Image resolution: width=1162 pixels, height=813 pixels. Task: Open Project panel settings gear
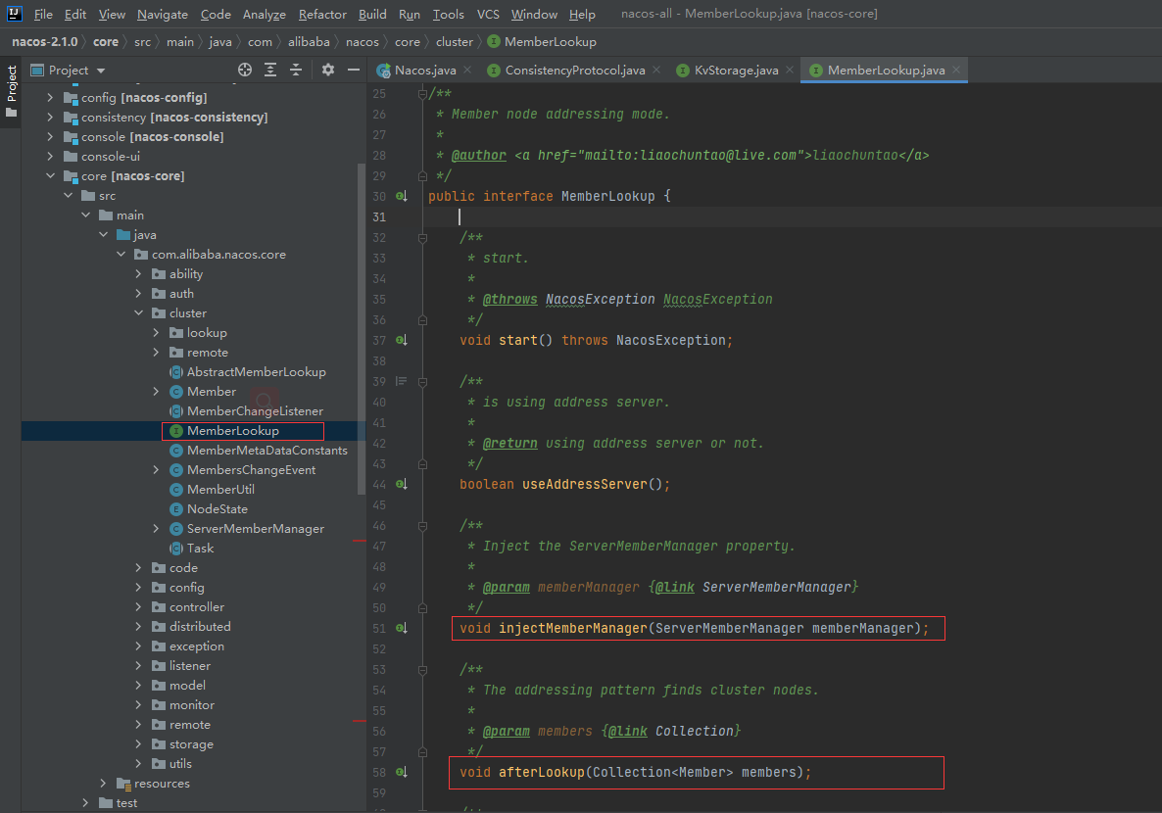pos(328,70)
